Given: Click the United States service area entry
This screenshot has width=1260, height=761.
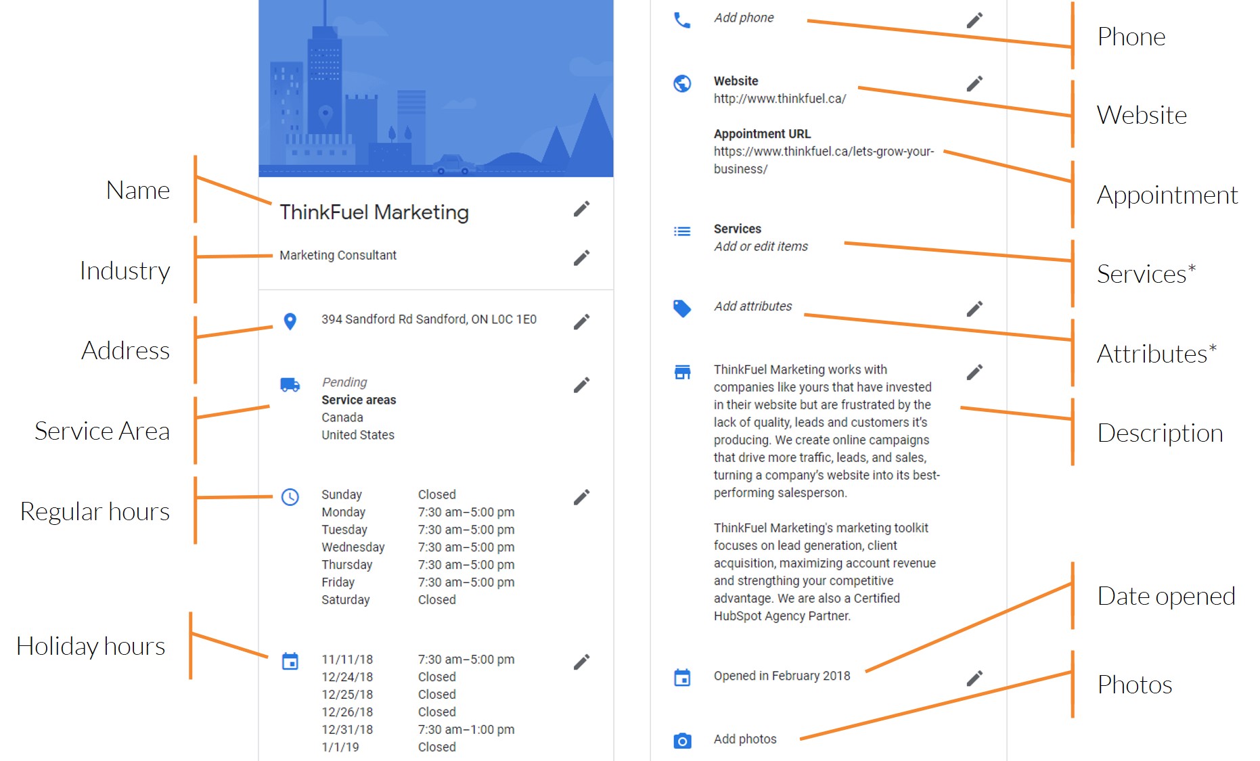Looking at the screenshot, I should click(x=358, y=435).
